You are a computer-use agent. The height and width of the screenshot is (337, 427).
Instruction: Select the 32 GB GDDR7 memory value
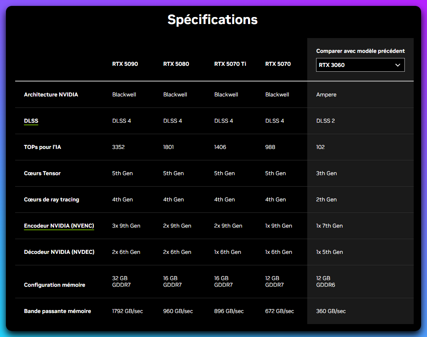122,281
